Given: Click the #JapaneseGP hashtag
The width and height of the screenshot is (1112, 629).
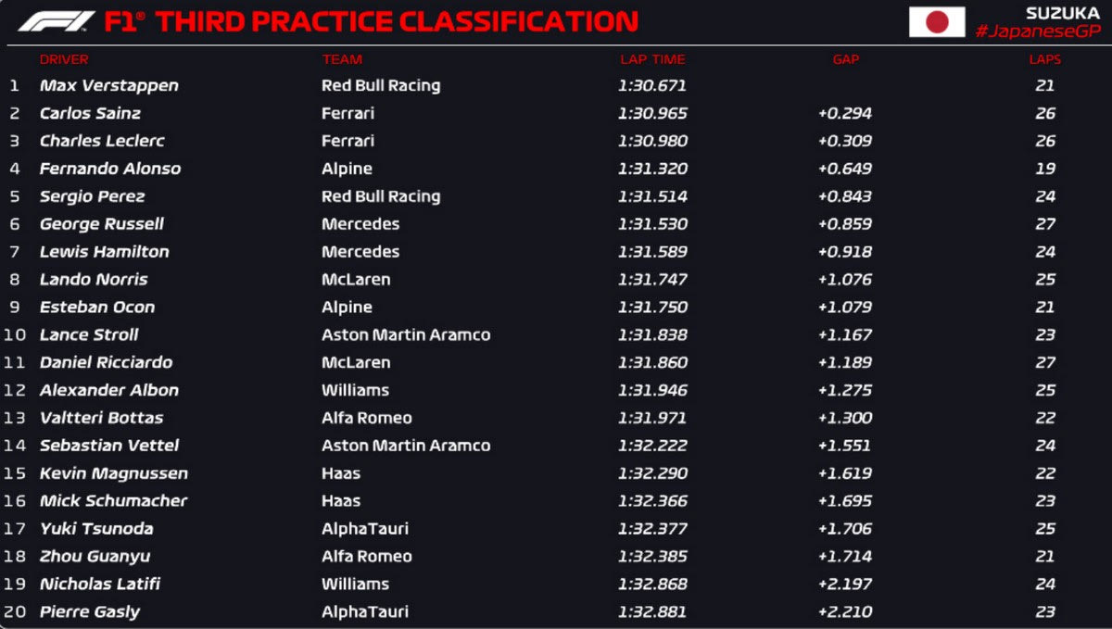Looking at the screenshot, I should (x=1036, y=31).
